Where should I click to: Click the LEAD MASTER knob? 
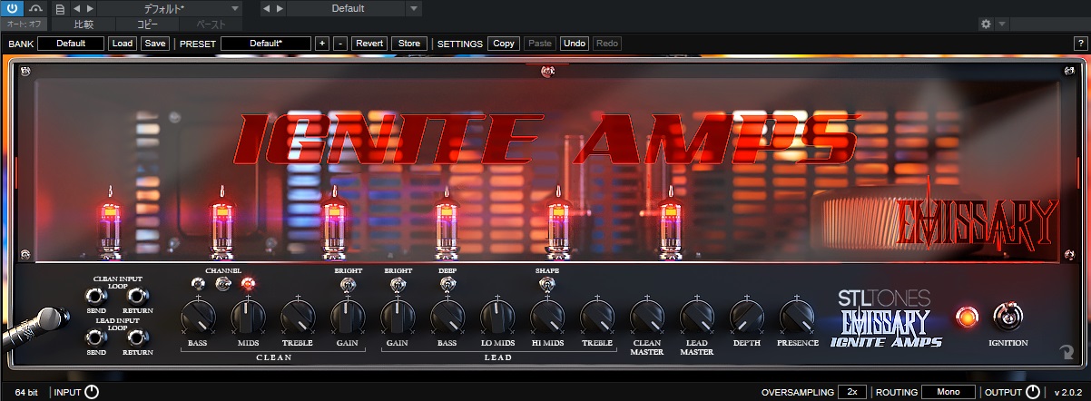[x=696, y=317]
